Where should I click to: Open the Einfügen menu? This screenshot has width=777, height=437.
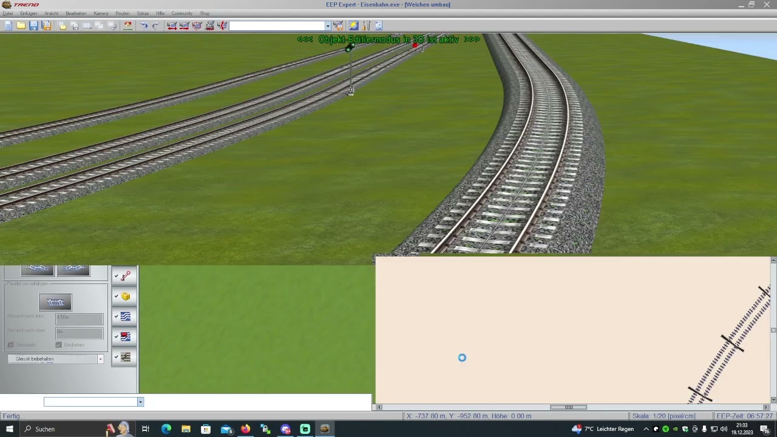click(x=29, y=13)
